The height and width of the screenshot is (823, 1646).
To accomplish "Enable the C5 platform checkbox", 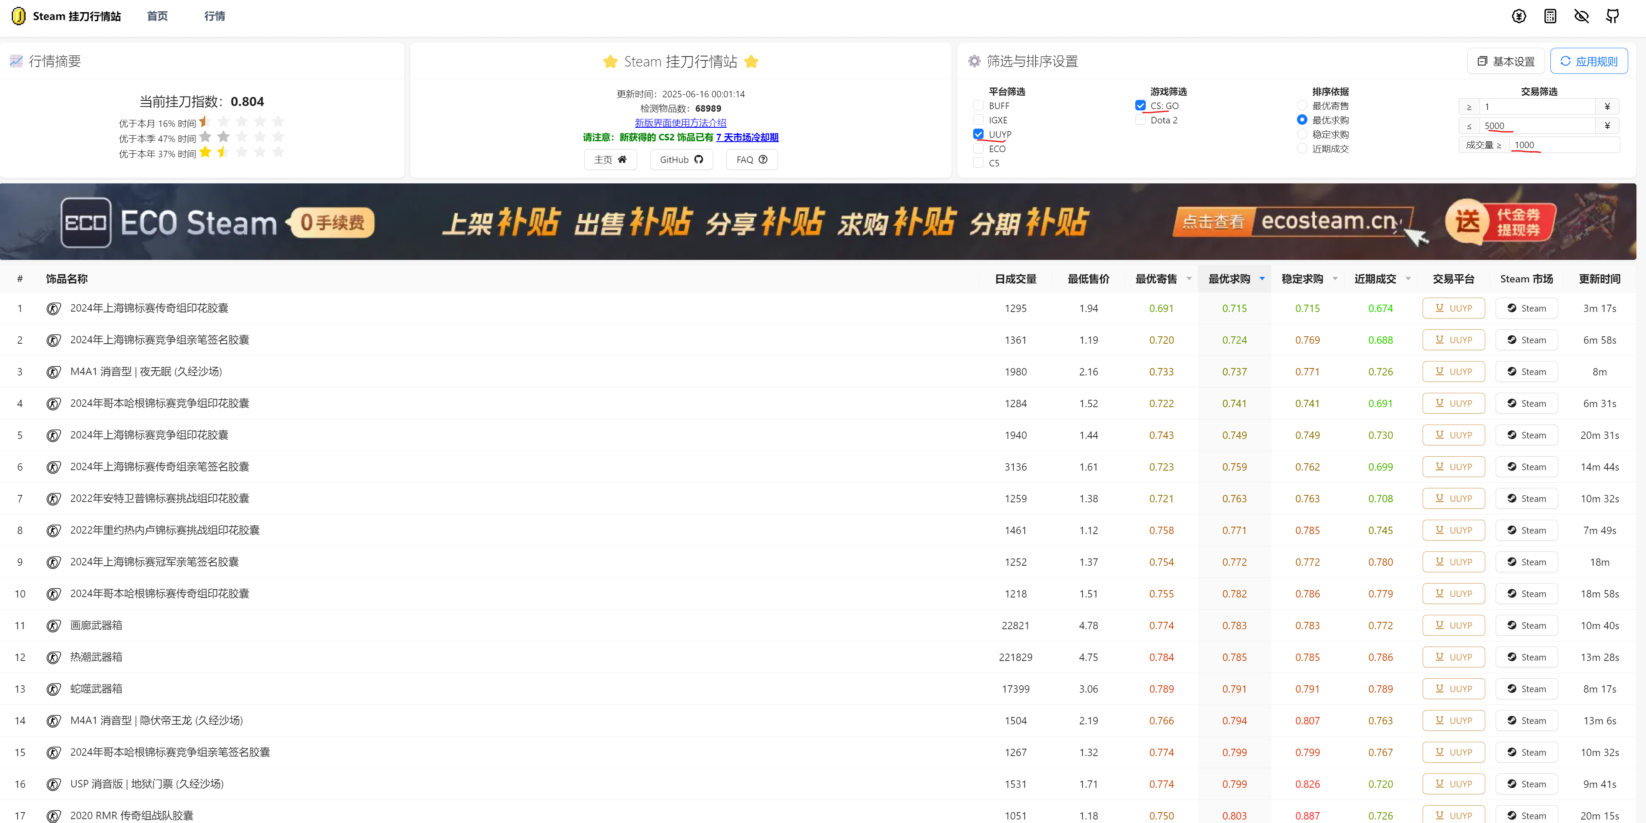I will coord(978,163).
